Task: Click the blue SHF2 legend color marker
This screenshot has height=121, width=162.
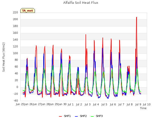Action: [76, 116]
